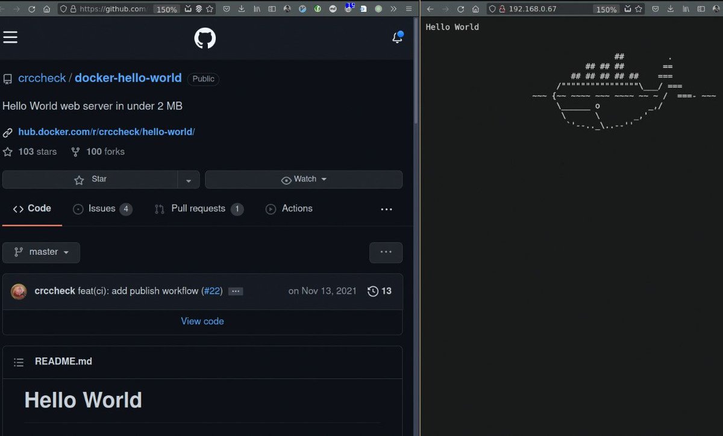Image resolution: width=723 pixels, height=436 pixels.
Task: Reload the 192.168.0.67 page
Action: coord(461,9)
